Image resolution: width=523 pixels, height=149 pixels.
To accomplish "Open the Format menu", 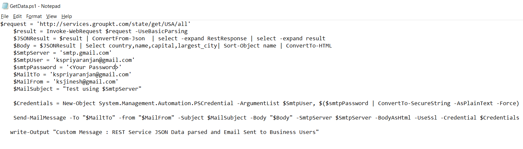I will coord(34,16).
